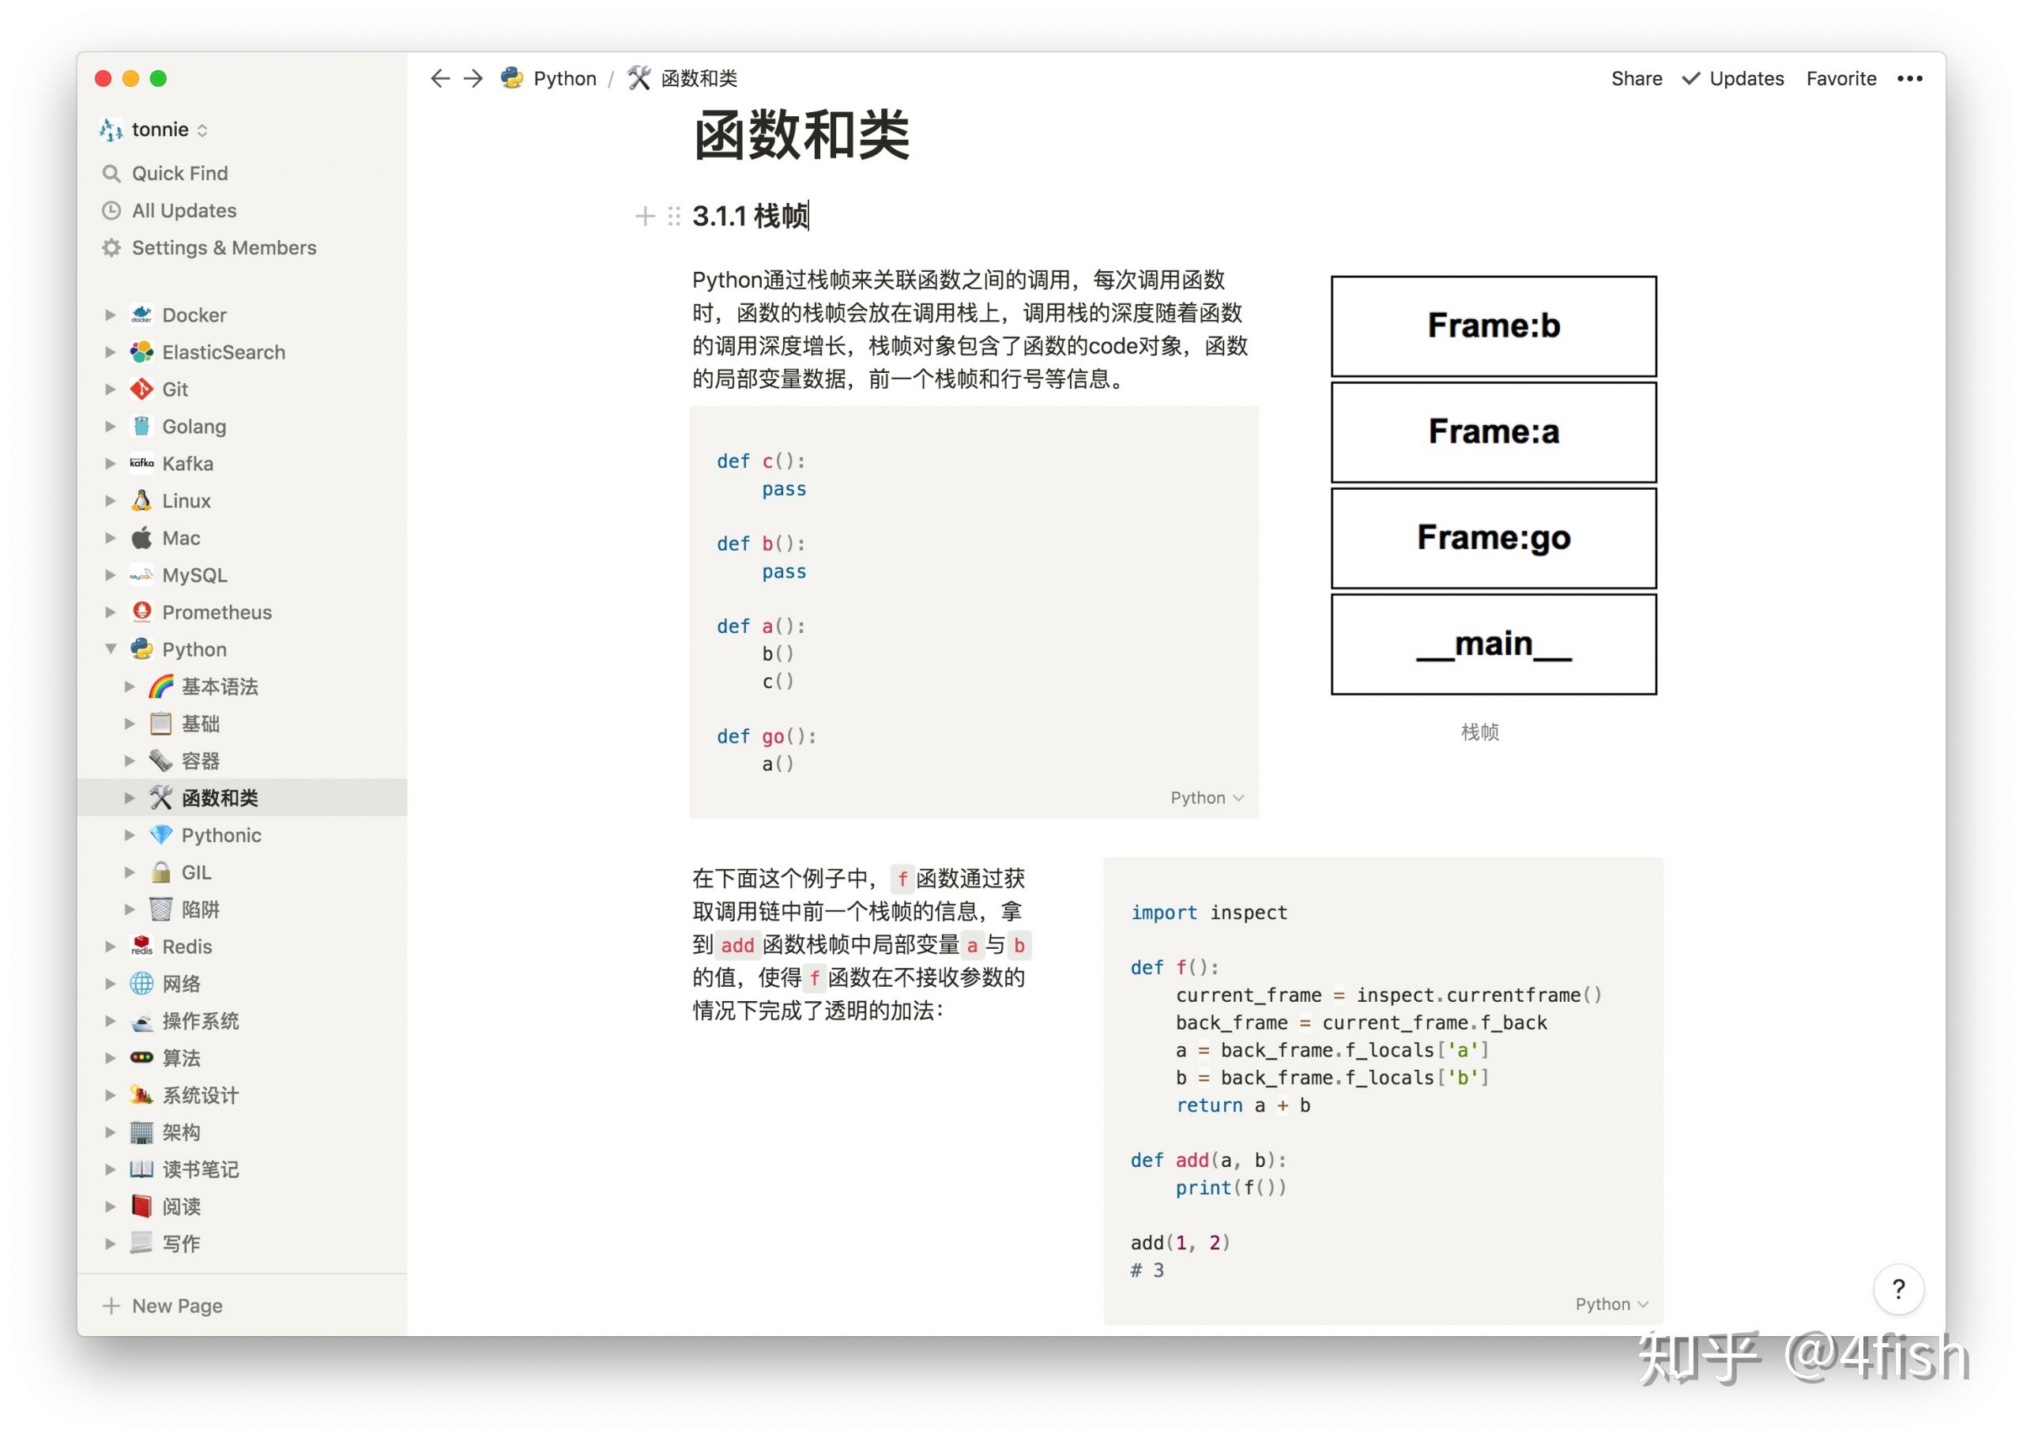
Task: Open the 读书笔记 page
Action: [243, 1171]
